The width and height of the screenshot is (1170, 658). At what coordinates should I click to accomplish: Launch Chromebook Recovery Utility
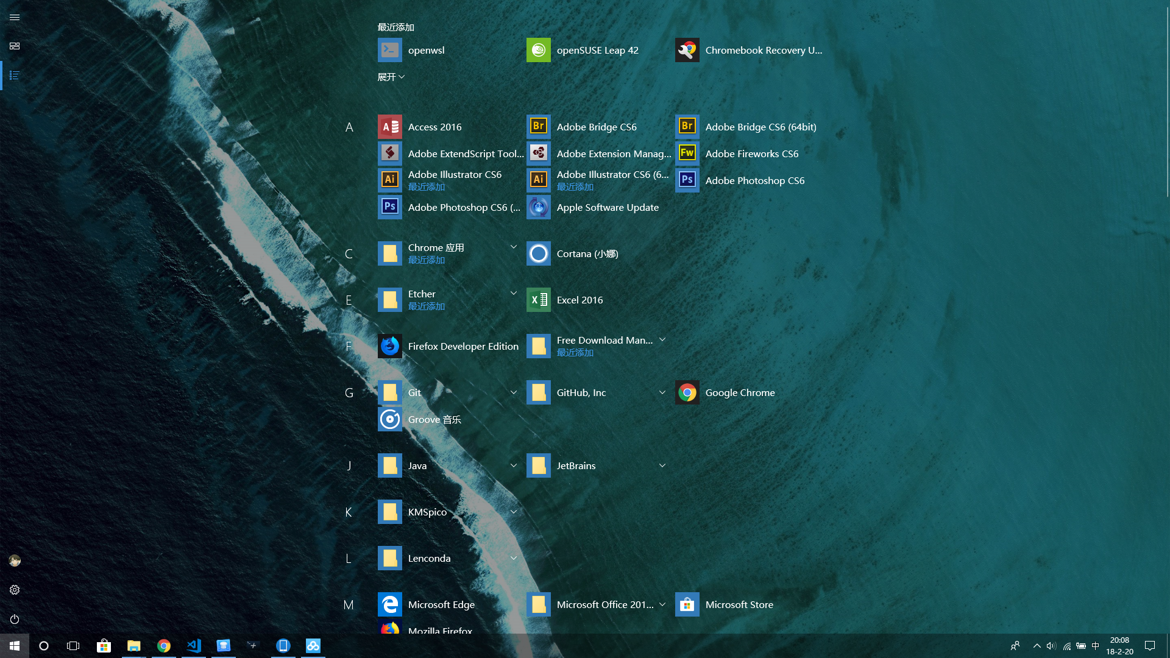pyautogui.click(x=765, y=50)
